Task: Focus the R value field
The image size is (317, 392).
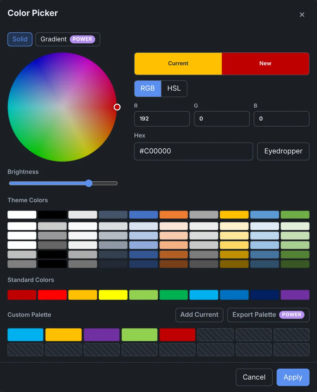Action: point(162,119)
